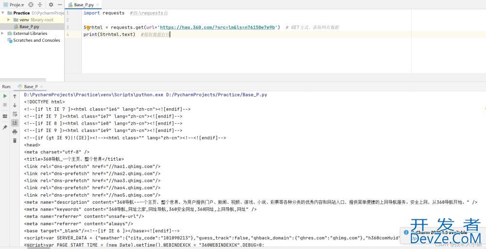The image size is (486, 249).
Task: Click the hao2.qhimg.com link line
Action: pos(92,173)
